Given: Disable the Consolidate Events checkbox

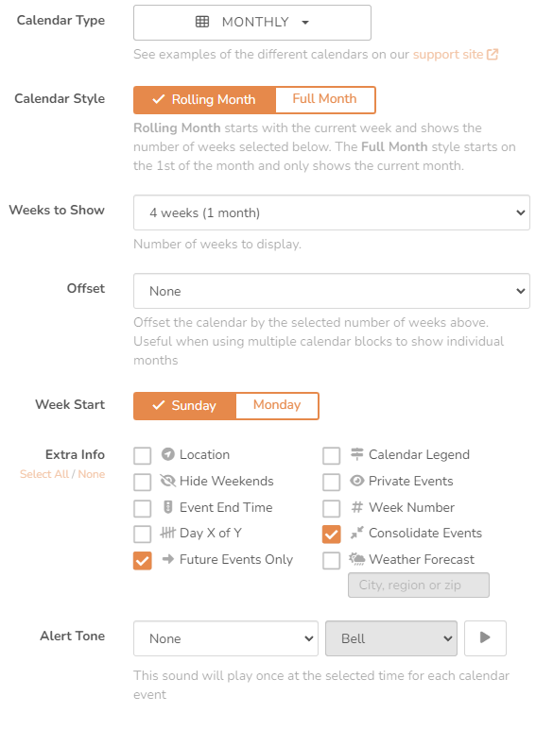Looking at the screenshot, I should [x=332, y=534].
